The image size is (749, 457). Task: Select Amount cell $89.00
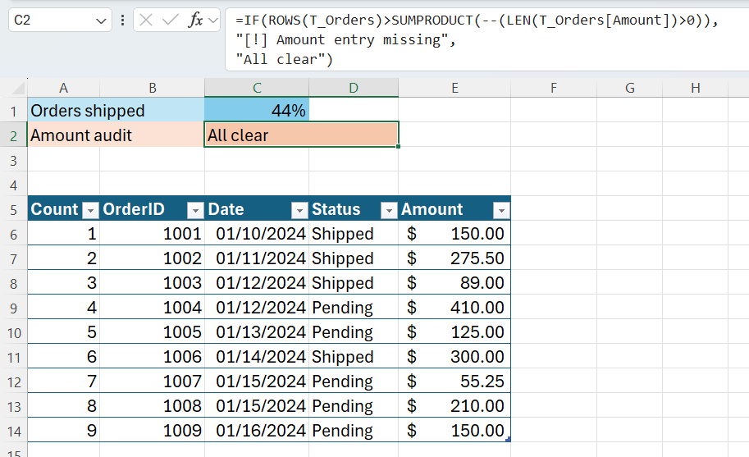[x=454, y=283]
